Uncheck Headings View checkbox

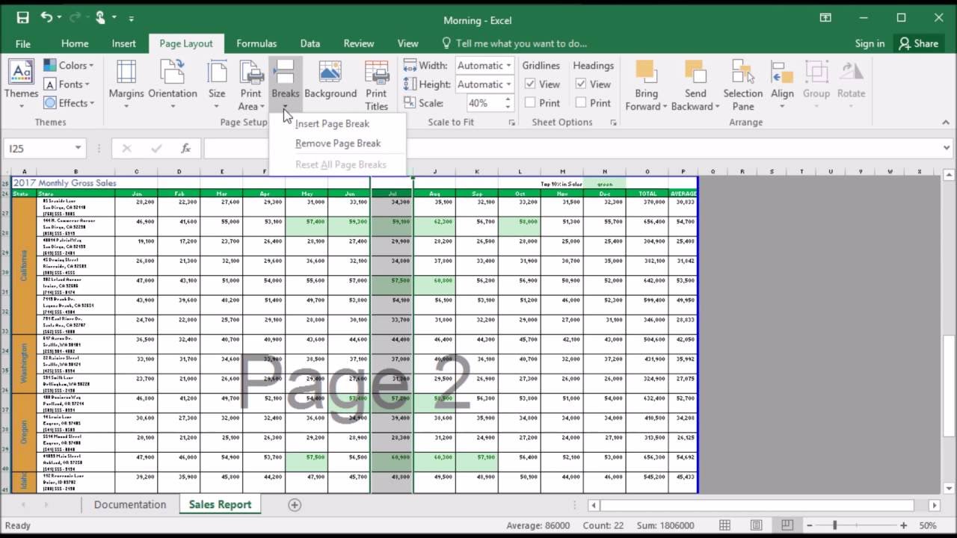coord(581,84)
